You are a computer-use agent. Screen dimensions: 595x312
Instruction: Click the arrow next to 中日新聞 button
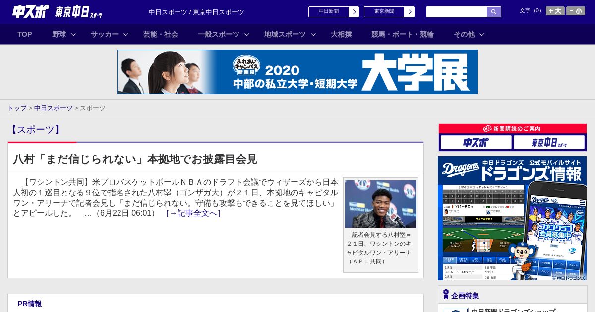[354, 12]
